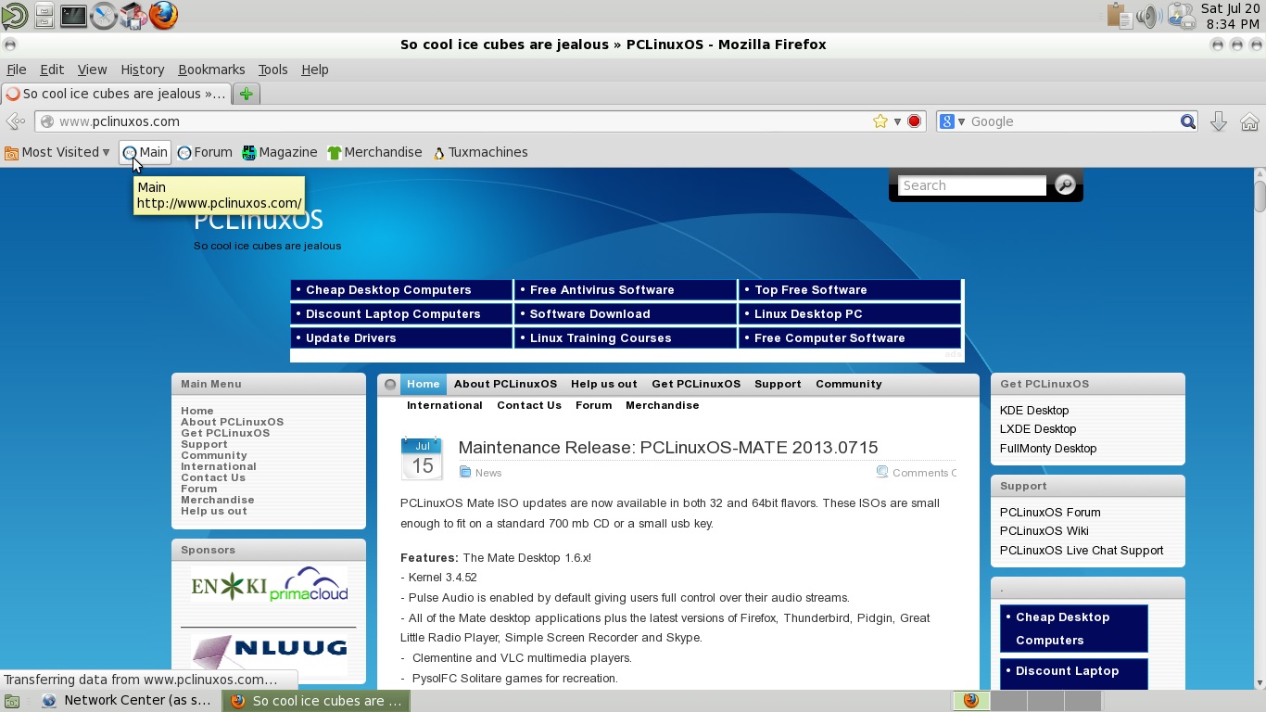The height and width of the screenshot is (712, 1266).
Task: Click About PCLinuxOS in Main Menu sidebar
Action: [x=233, y=422]
